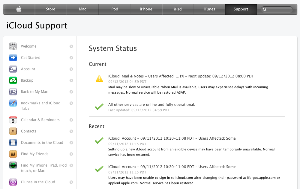This screenshot has width=300, height=189.
Task: Click the Recent section heading
Action: click(x=97, y=126)
